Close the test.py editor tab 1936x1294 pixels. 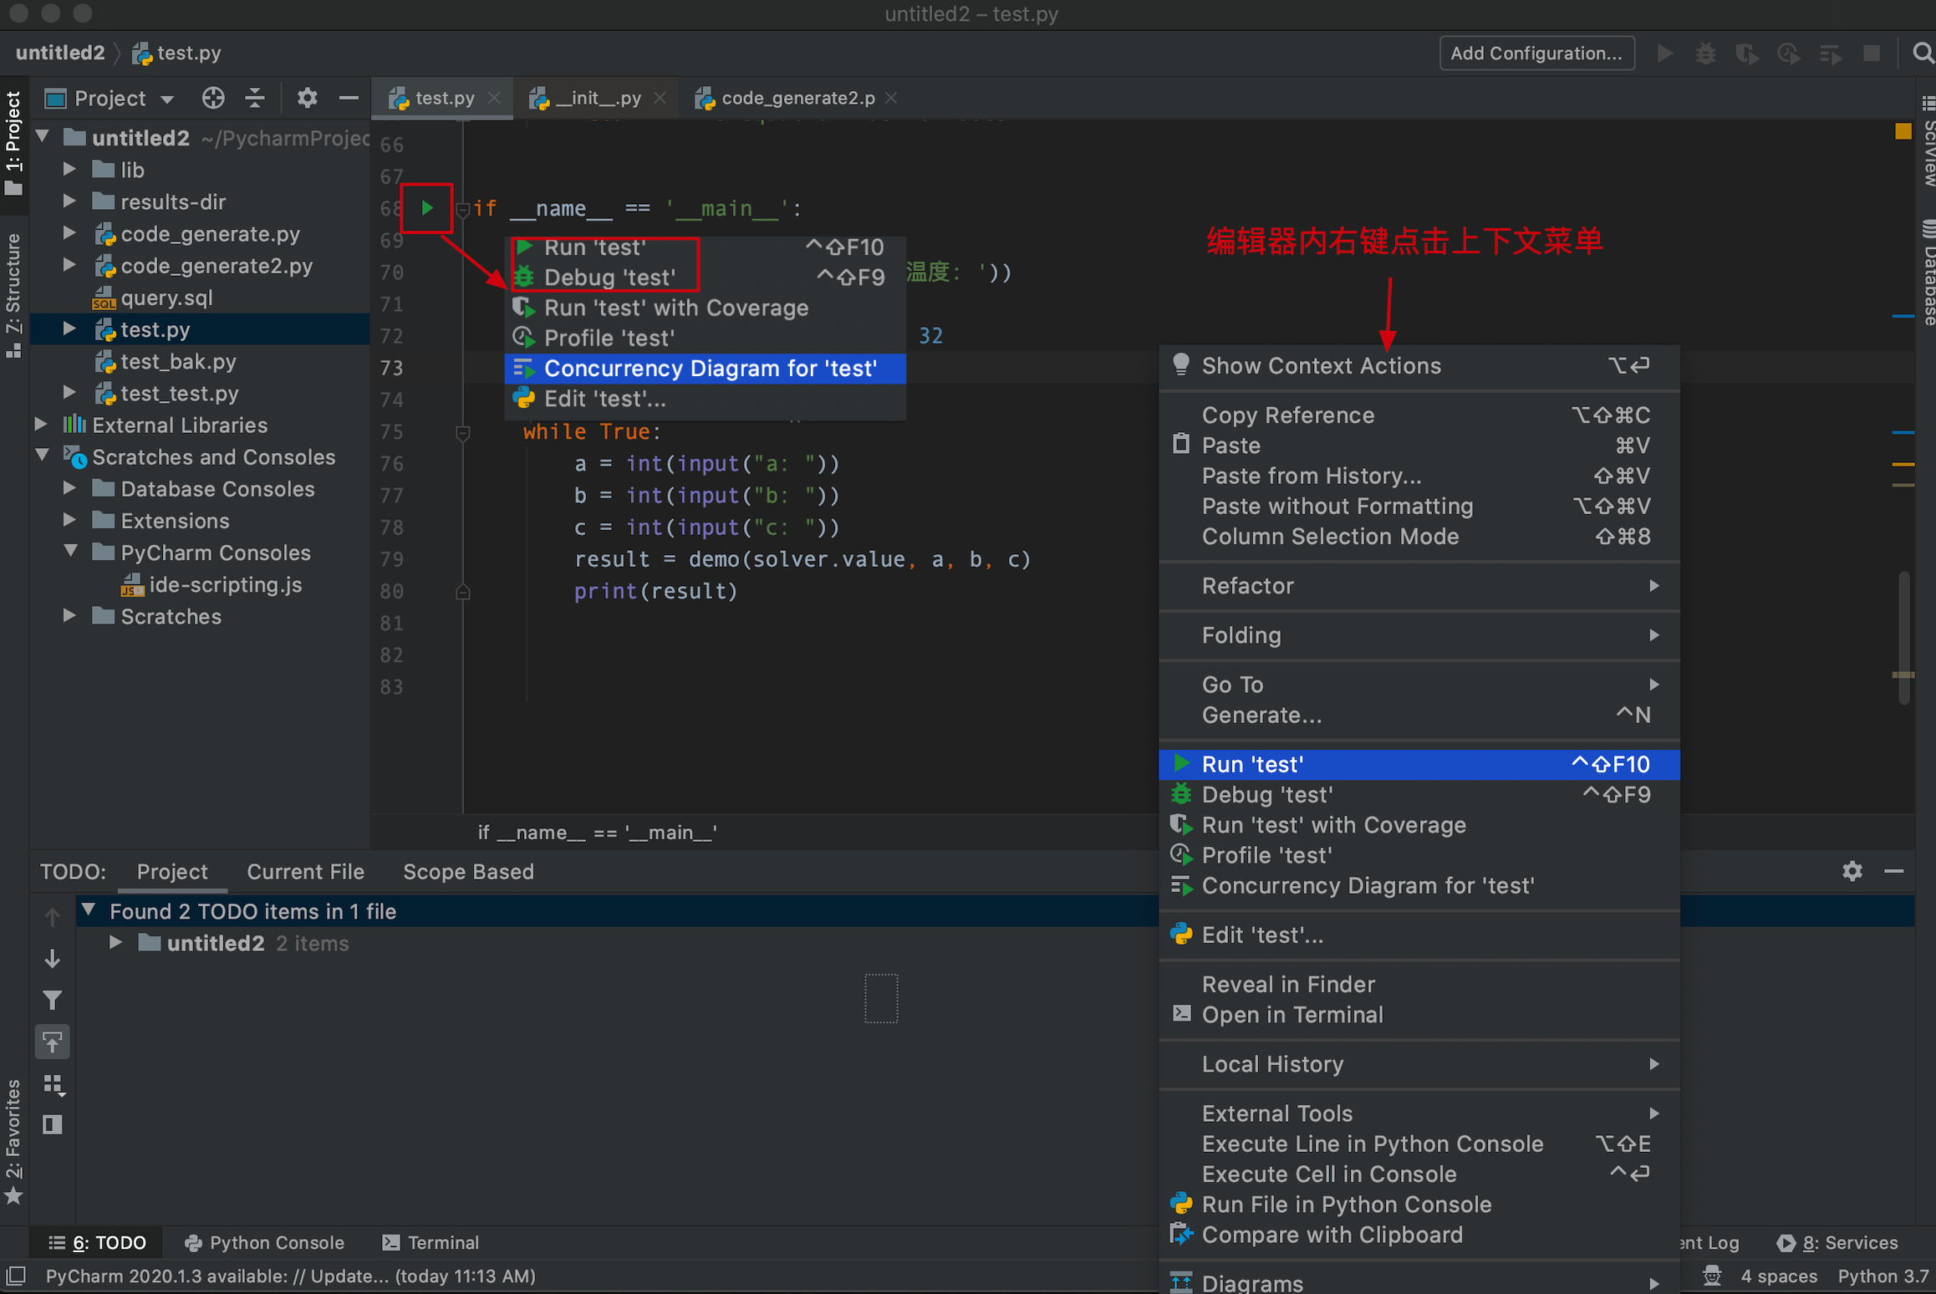pyautogui.click(x=494, y=98)
